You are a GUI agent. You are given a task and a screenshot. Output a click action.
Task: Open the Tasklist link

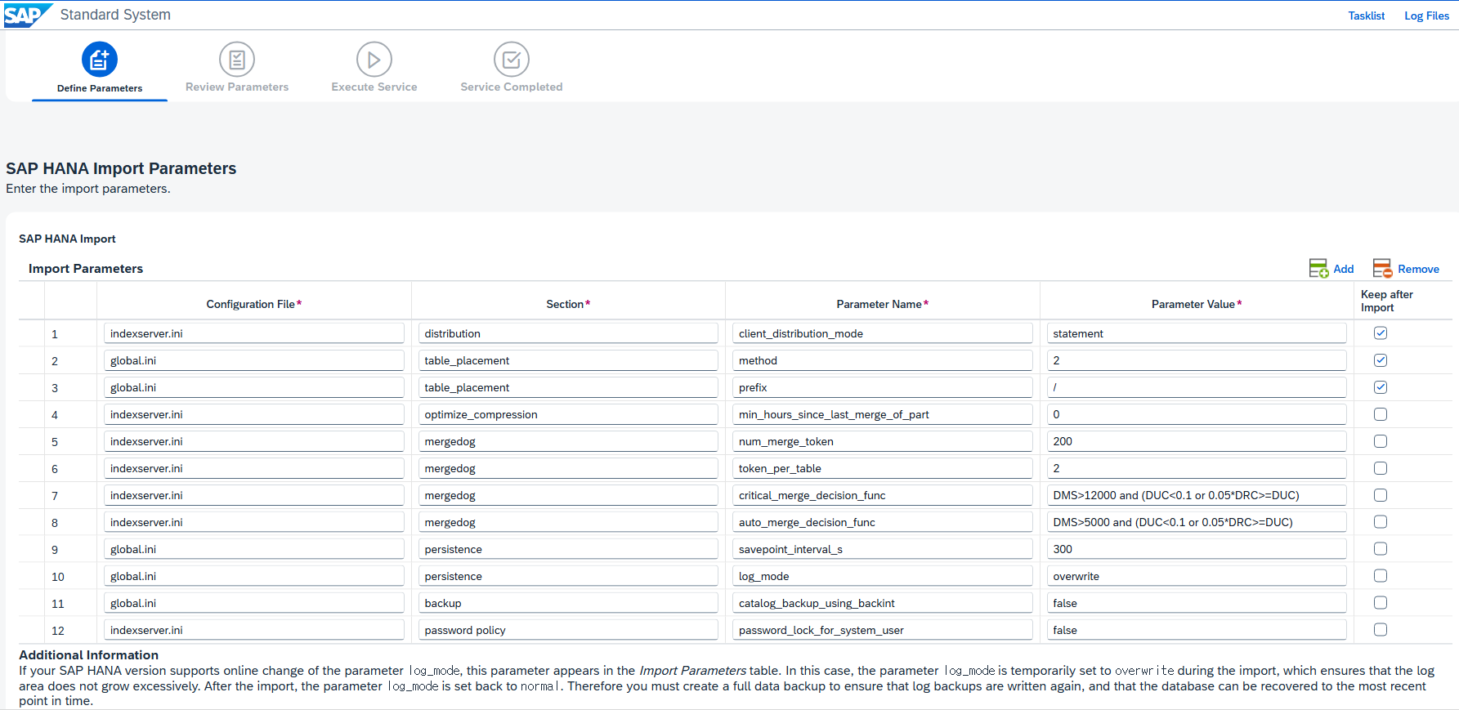pyautogui.click(x=1367, y=16)
